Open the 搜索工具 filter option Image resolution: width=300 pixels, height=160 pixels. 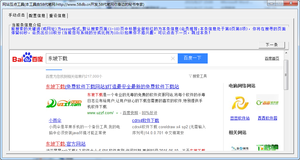[198, 76]
